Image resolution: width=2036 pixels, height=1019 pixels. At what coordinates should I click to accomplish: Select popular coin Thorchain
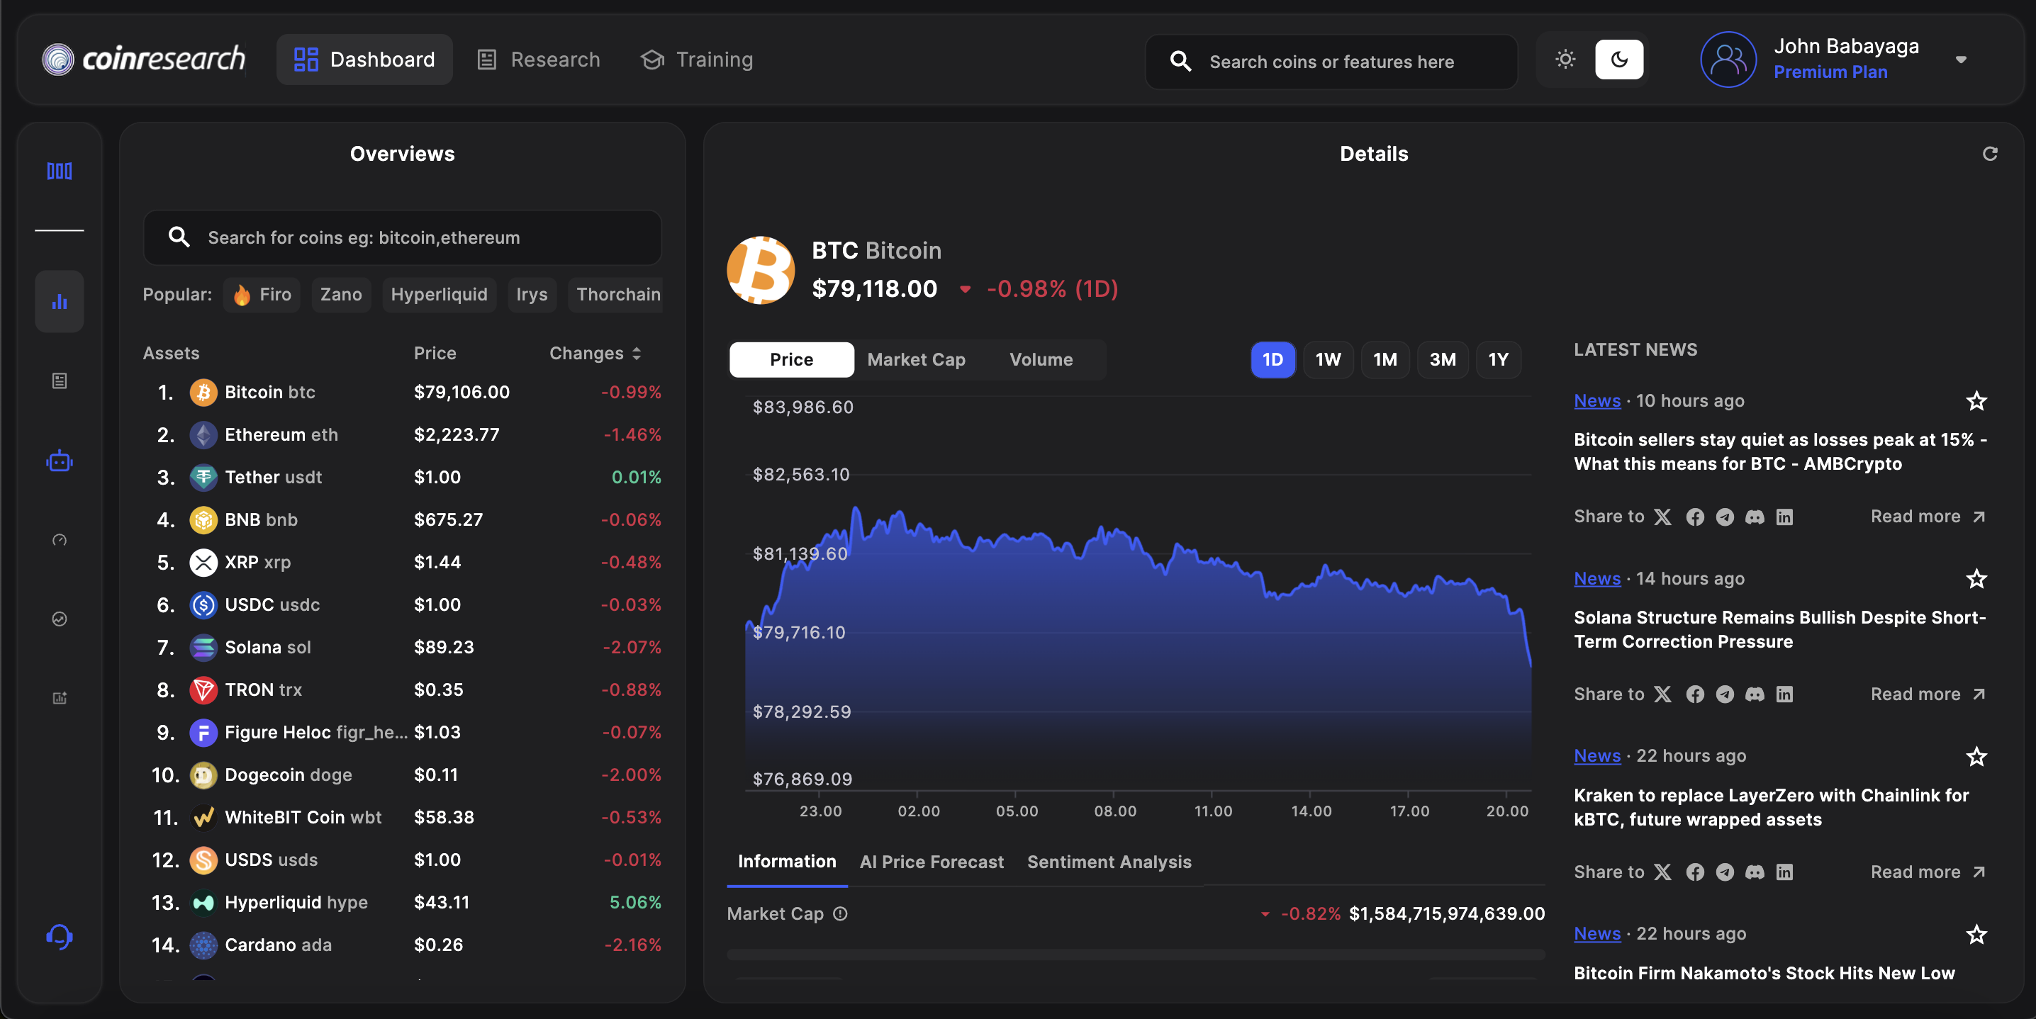(617, 295)
